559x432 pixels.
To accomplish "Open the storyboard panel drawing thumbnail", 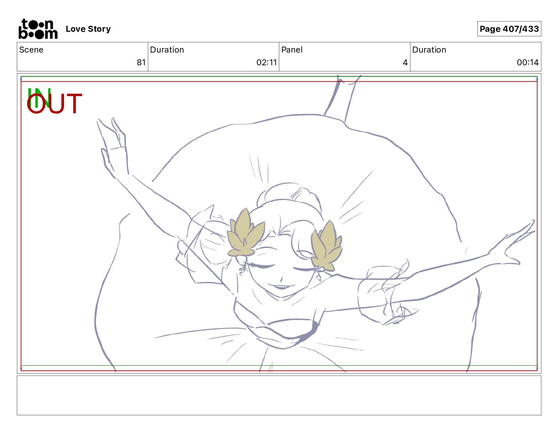I will (279, 223).
